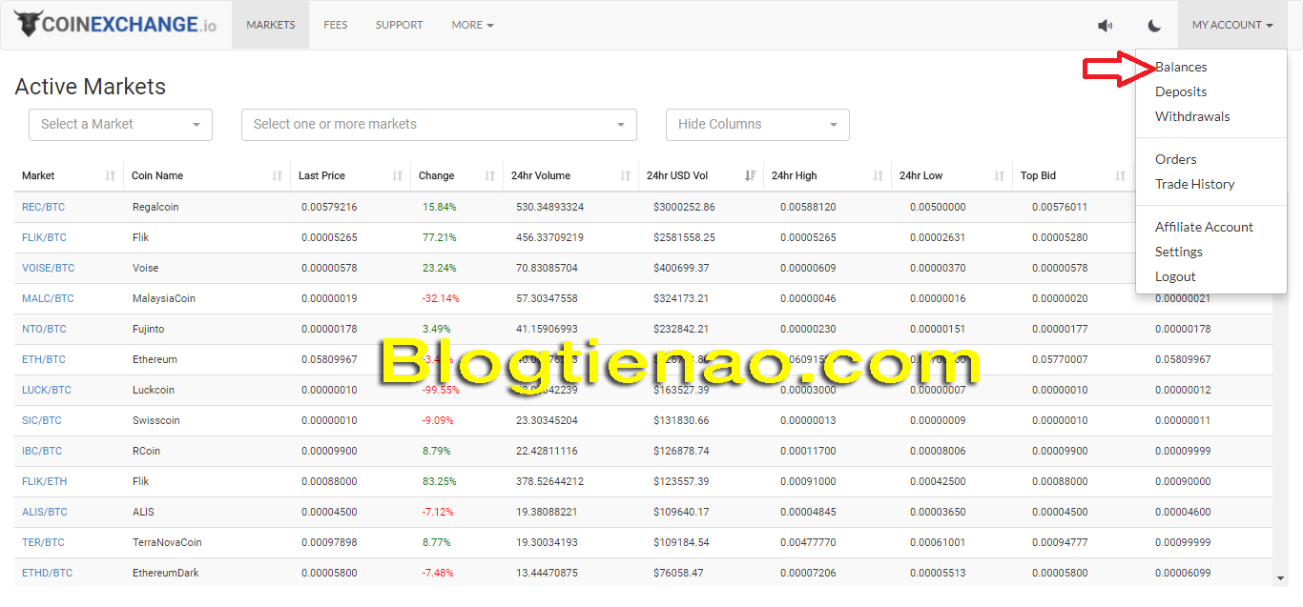This screenshot has width=1303, height=607.
Task: Select Balances from account menu
Action: [x=1181, y=67]
